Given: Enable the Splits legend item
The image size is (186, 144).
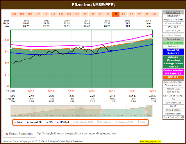Looking at the screenshot, I should click(x=142, y=122).
